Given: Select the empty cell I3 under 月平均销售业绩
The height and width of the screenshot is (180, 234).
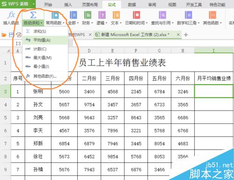Looking at the screenshot, I should click(214, 91).
